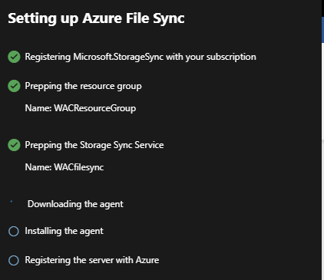
Task: Click the WACResourceGroup resource group name
Action: tap(95, 108)
